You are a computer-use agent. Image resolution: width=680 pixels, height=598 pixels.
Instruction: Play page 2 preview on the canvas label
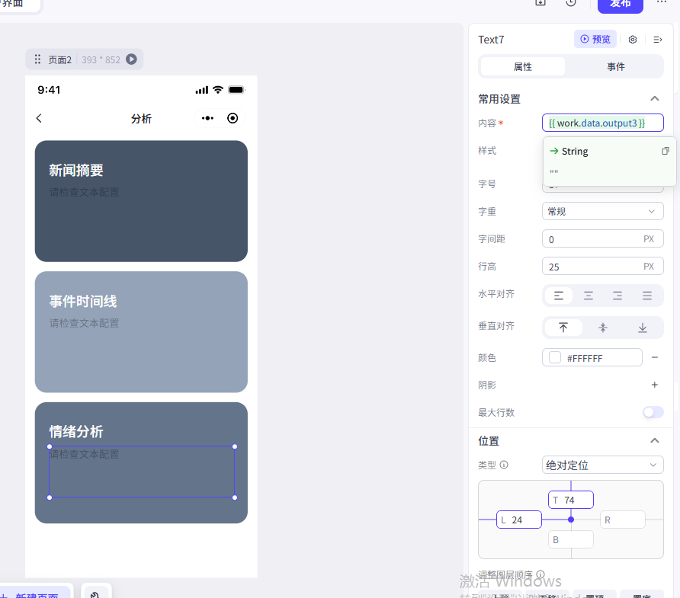click(x=131, y=59)
